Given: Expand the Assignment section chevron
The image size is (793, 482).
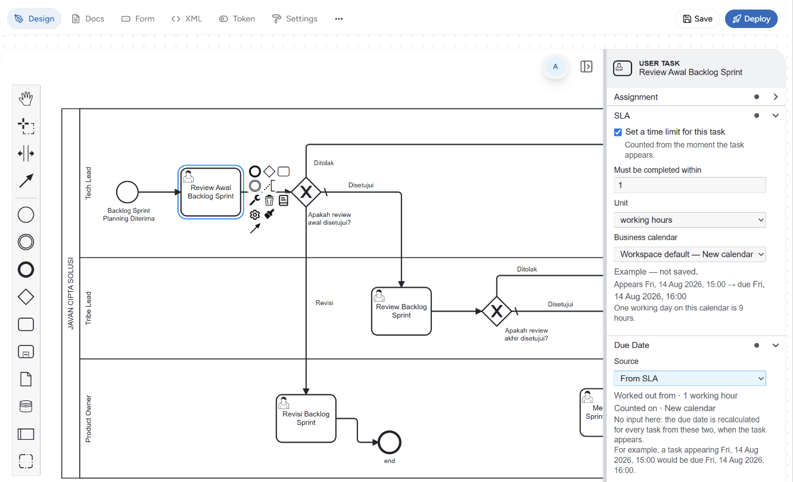Looking at the screenshot, I should coord(776,97).
